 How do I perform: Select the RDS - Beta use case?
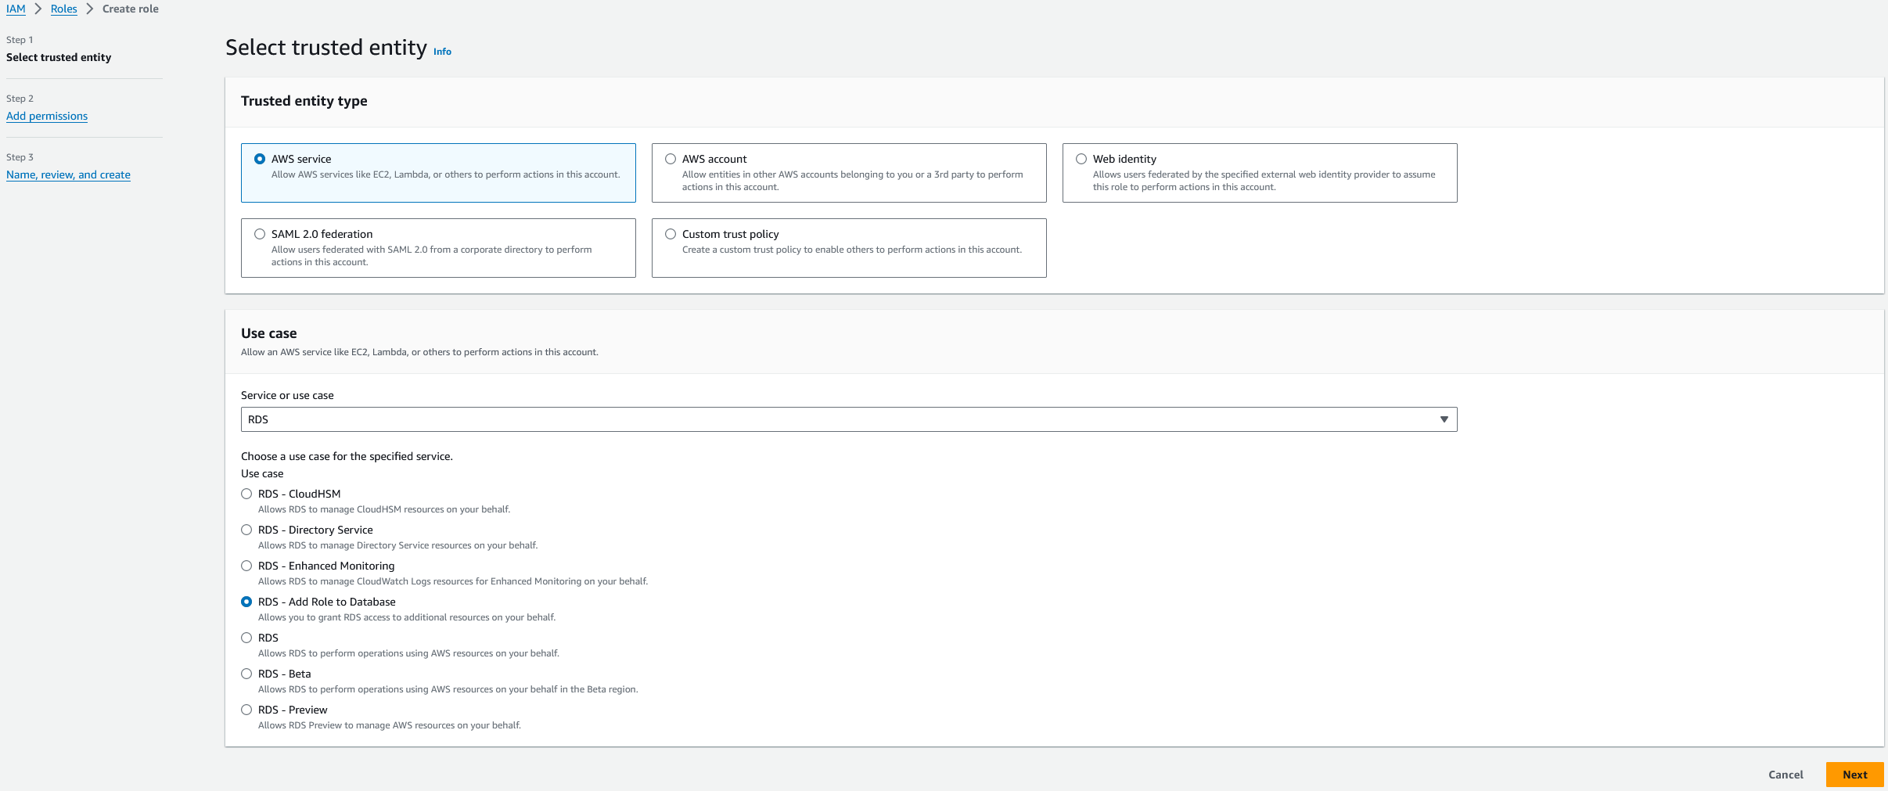point(246,674)
